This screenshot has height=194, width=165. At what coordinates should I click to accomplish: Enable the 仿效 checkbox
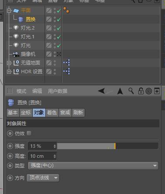[x=29, y=133]
